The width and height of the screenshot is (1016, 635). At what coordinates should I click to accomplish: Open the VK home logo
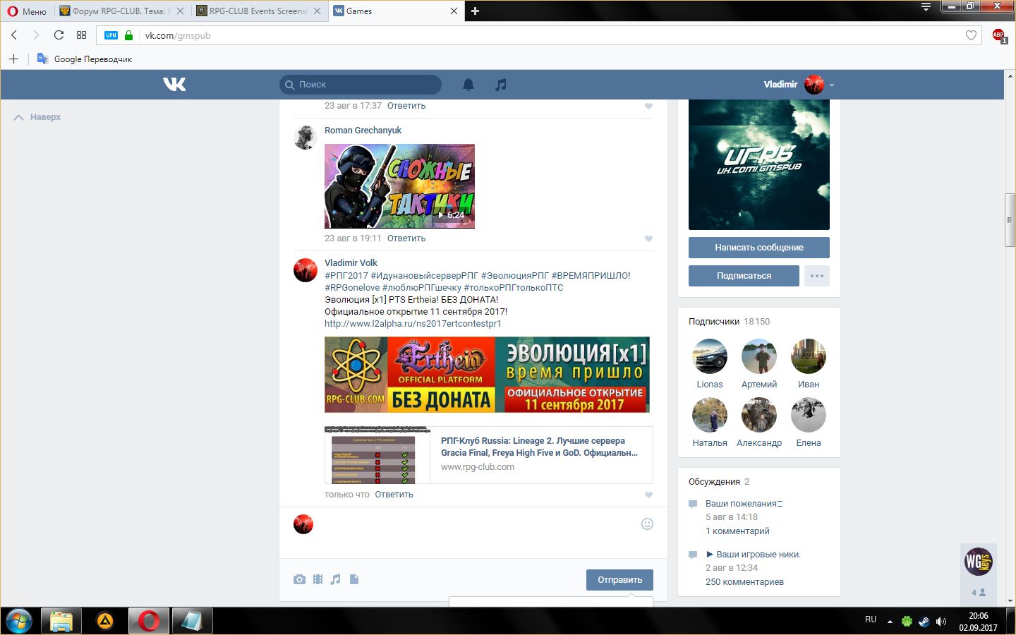click(174, 85)
